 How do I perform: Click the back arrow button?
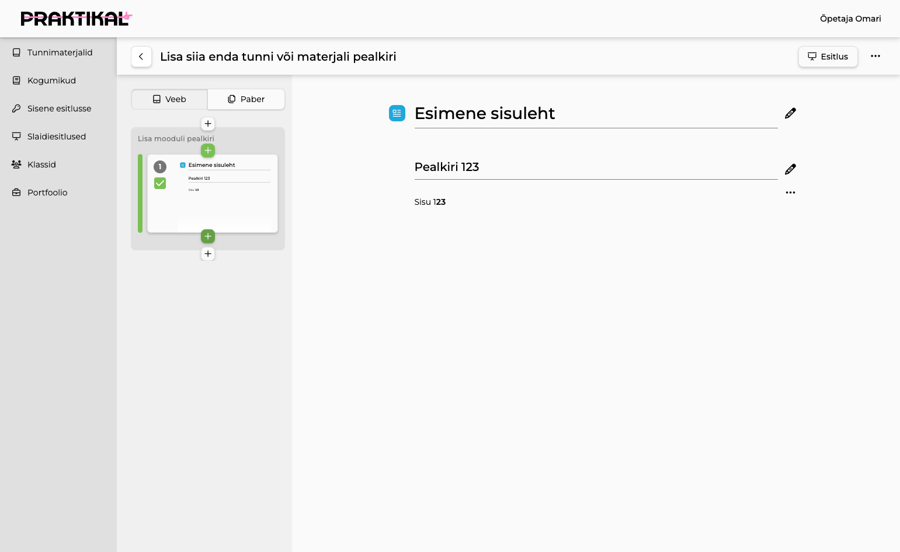pyautogui.click(x=141, y=57)
